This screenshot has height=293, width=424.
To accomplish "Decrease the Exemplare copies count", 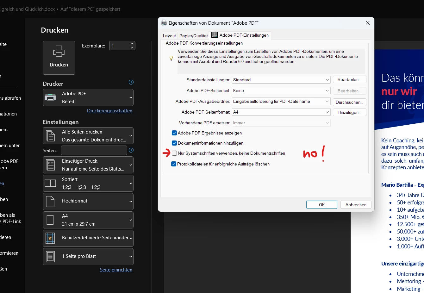I will point(132,48).
